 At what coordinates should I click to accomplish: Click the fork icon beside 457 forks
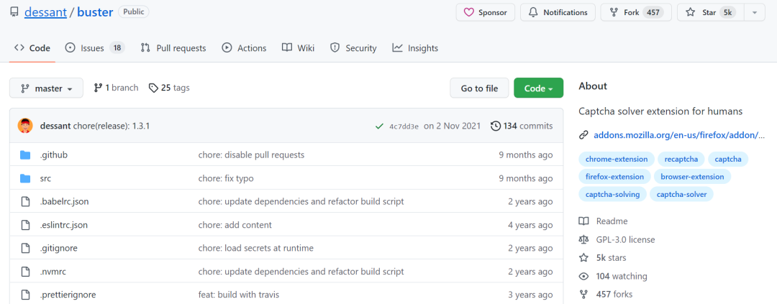click(x=583, y=295)
